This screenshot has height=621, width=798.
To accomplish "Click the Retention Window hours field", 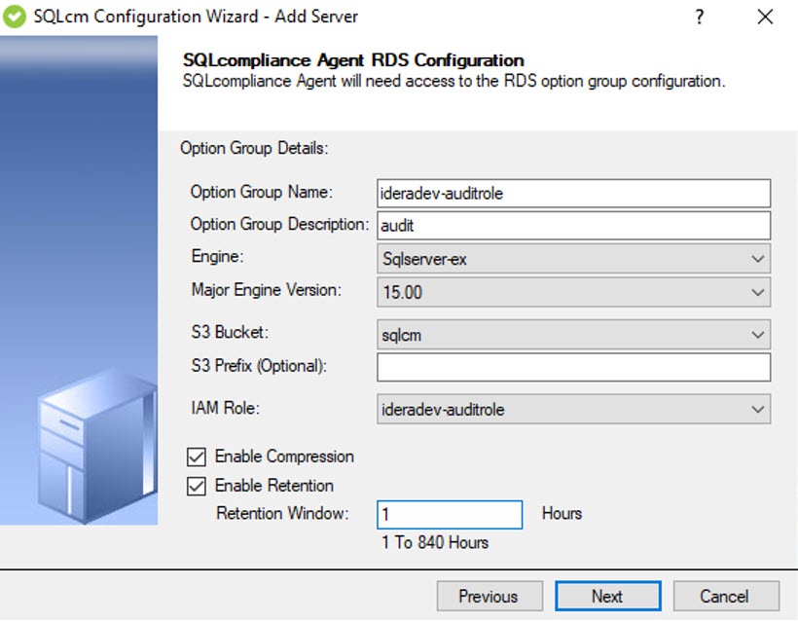I will (450, 515).
